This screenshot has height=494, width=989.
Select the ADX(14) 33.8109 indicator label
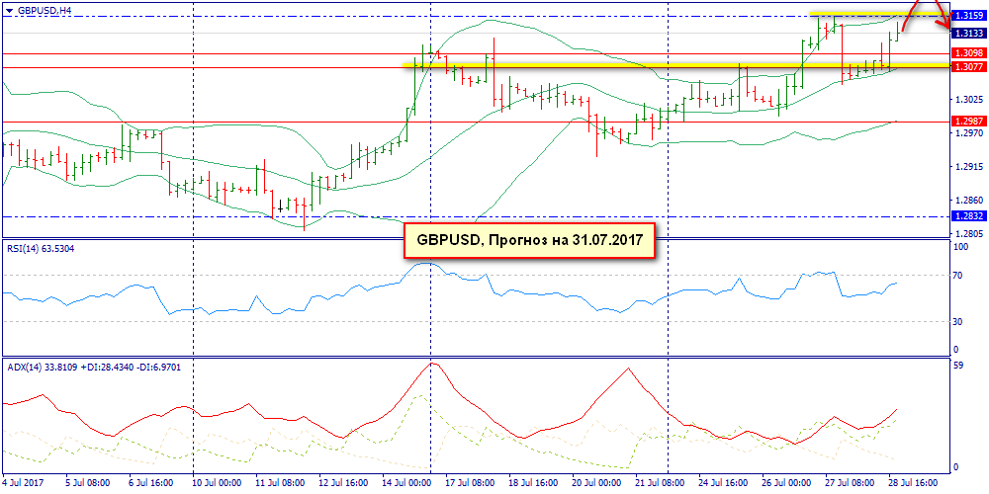point(94,366)
